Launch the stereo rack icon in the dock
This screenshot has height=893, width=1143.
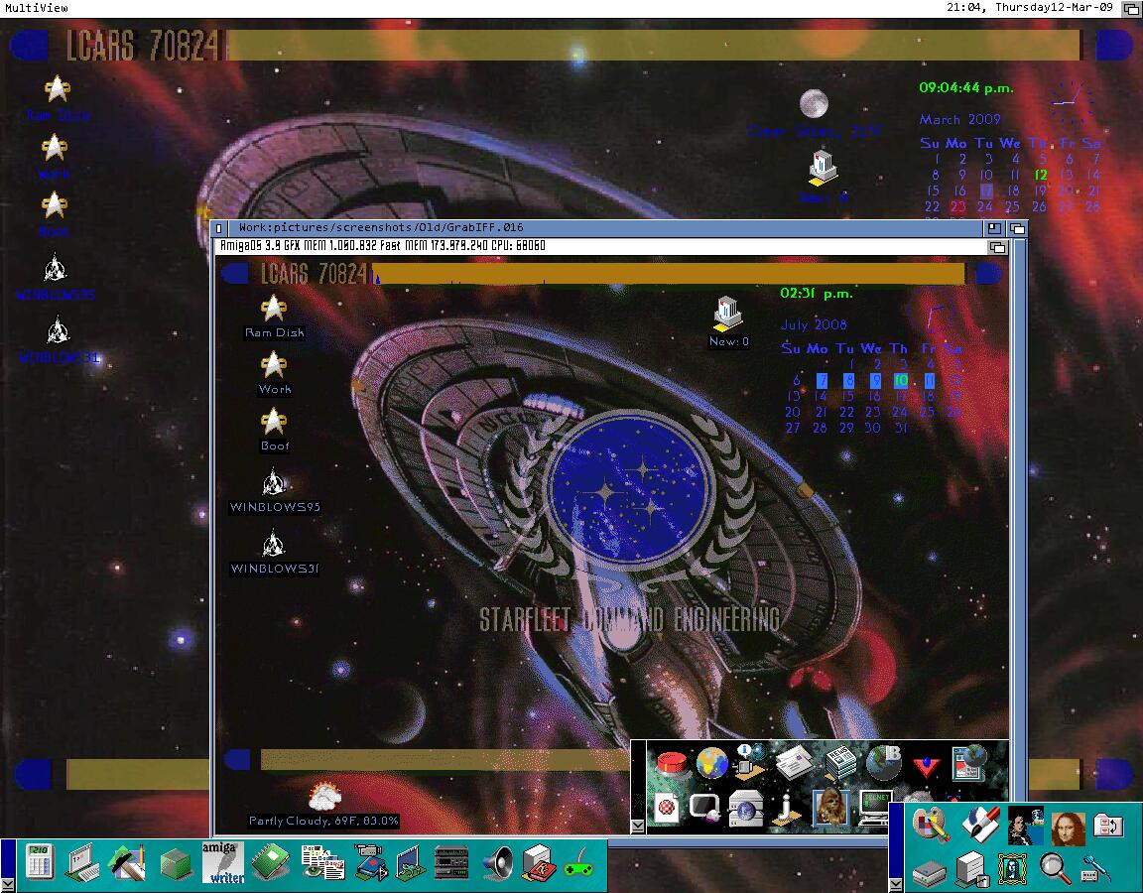(x=451, y=863)
